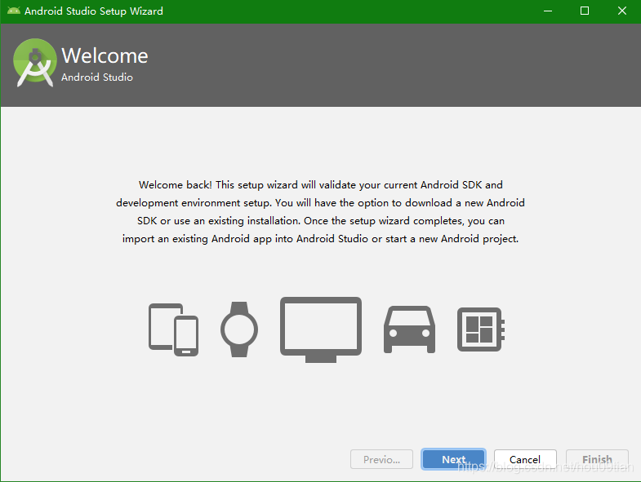Click the Android Auto car icon

coord(409,329)
